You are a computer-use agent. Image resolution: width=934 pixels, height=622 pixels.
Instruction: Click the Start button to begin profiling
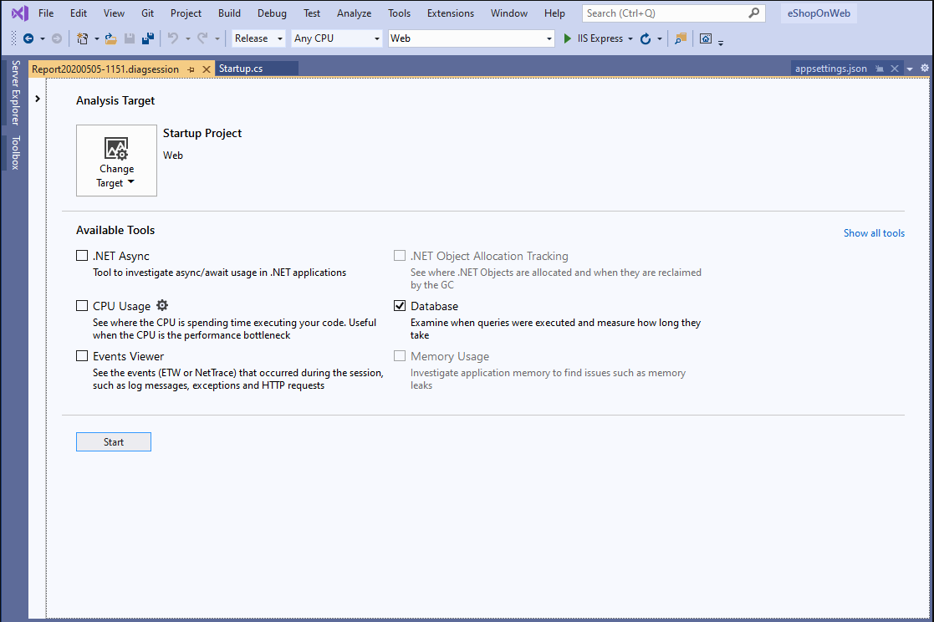click(113, 441)
